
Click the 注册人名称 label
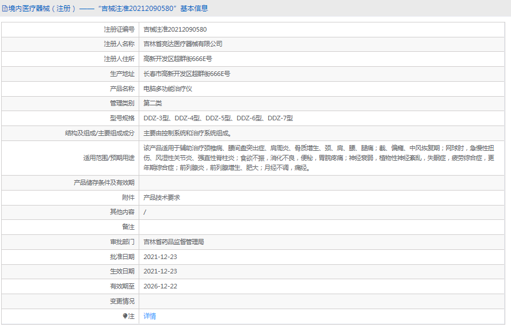[119, 44]
